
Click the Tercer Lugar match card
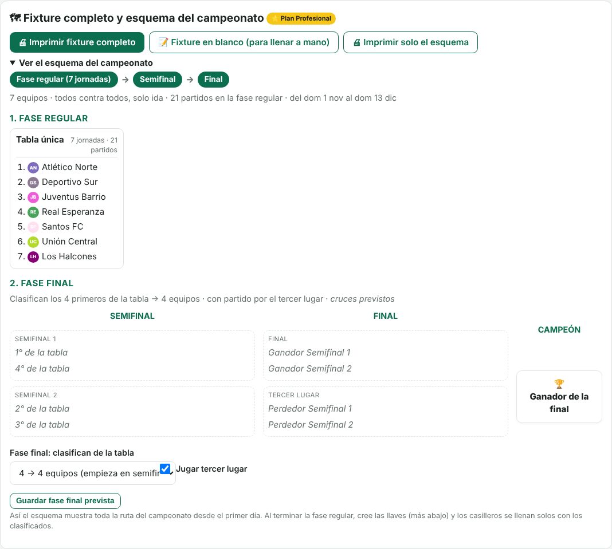[386, 412]
